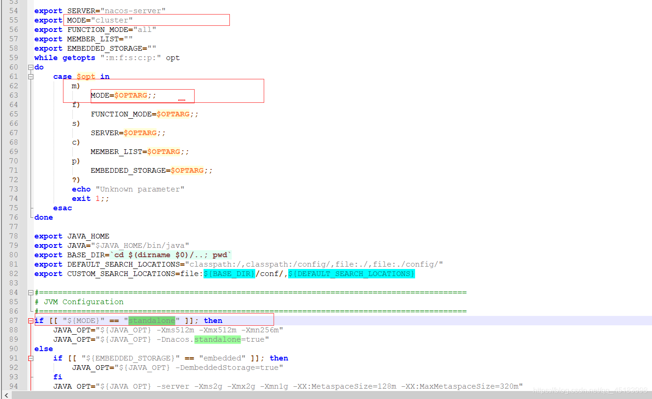Click the "else" keyword on line 90

(44, 349)
